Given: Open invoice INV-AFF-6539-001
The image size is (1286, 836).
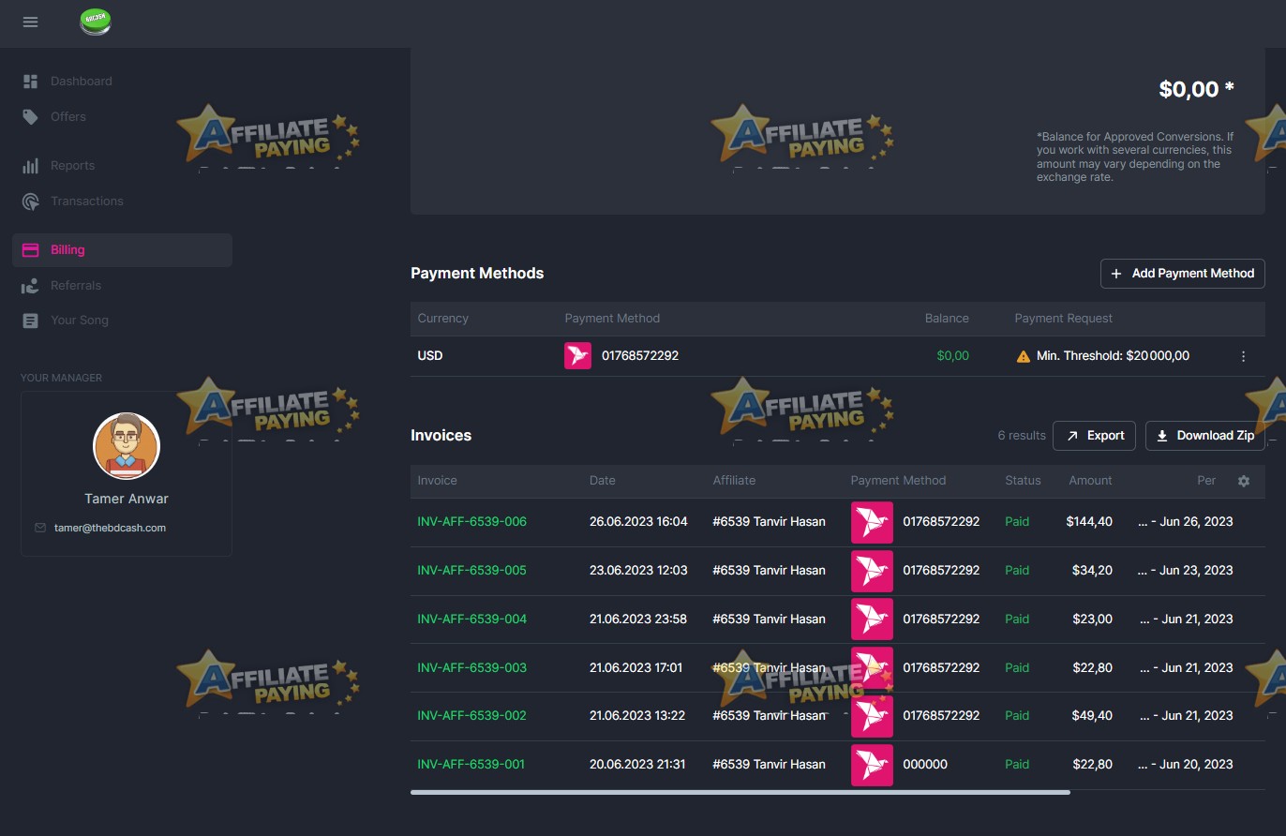Looking at the screenshot, I should tap(471, 765).
